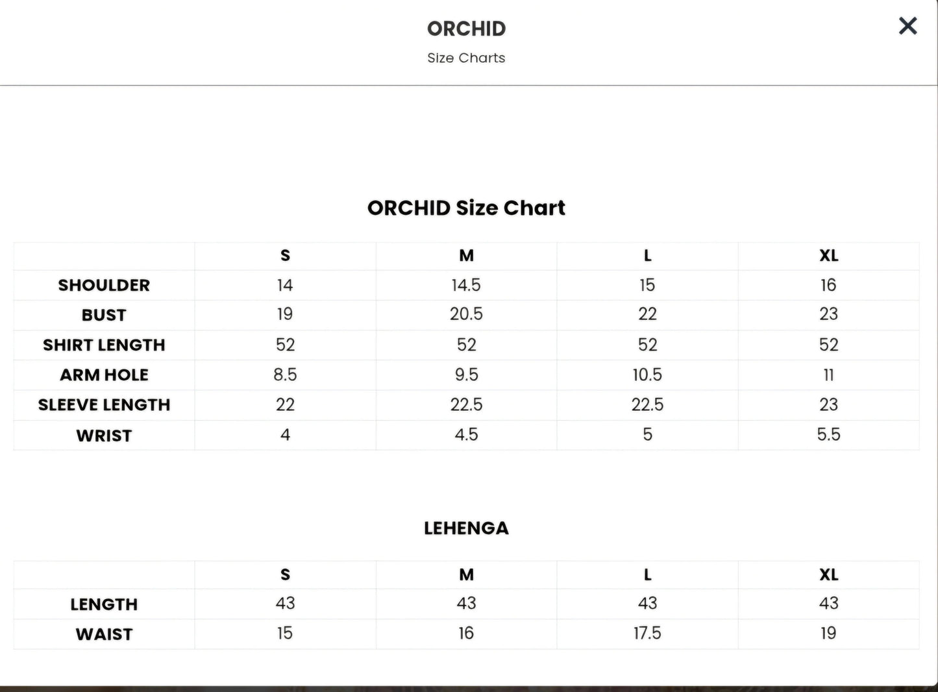Click the WRIST row label

104,435
